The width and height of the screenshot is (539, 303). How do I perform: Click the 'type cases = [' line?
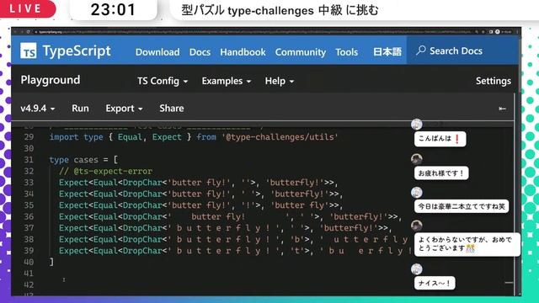pos(83,160)
